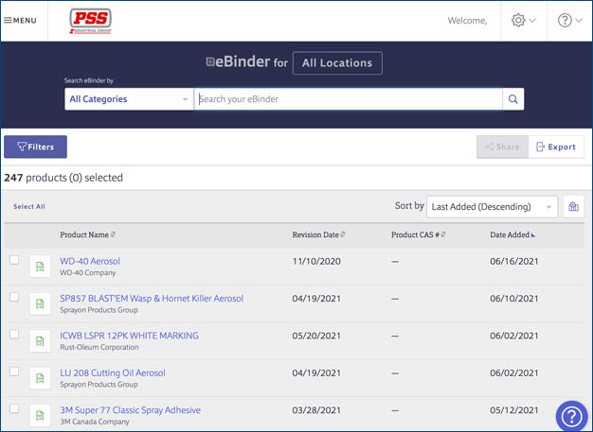Open the help question mark dropdown
Image resolution: width=593 pixels, height=432 pixels.
pos(569,21)
